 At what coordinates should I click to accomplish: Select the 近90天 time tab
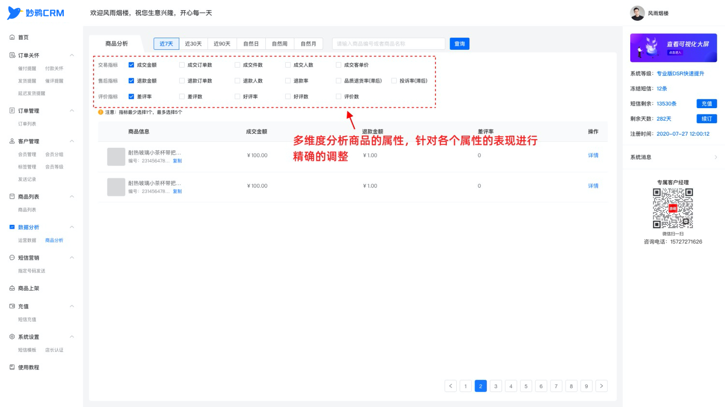pyautogui.click(x=222, y=43)
